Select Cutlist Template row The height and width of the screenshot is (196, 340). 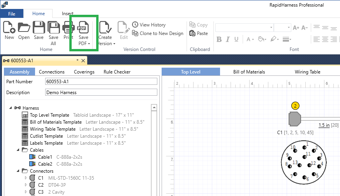pos(74,136)
